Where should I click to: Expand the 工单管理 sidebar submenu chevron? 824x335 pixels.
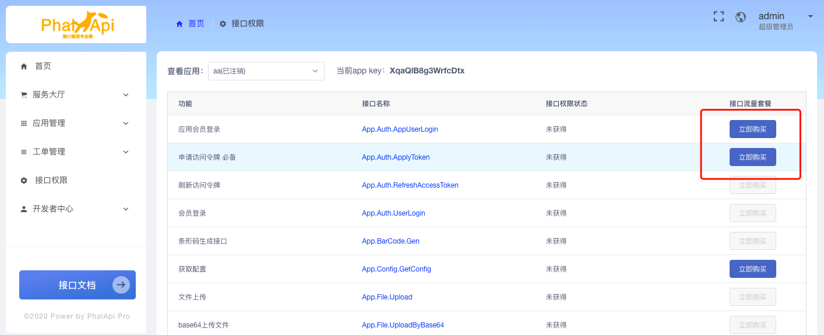tap(126, 151)
